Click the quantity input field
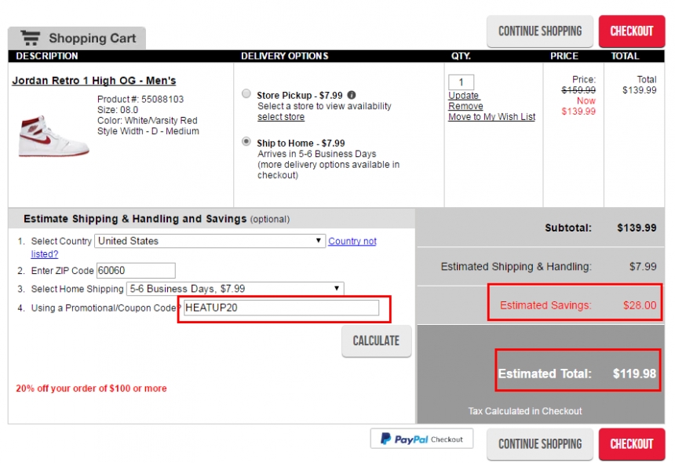The height and width of the screenshot is (463, 675). click(461, 82)
